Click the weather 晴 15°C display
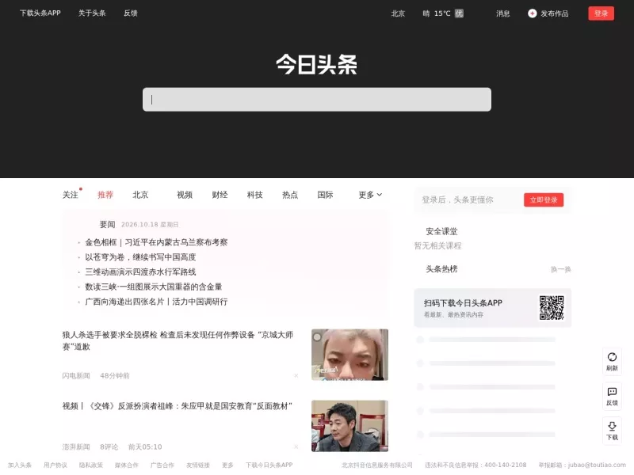The width and height of the screenshot is (634, 475). coord(437,13)
